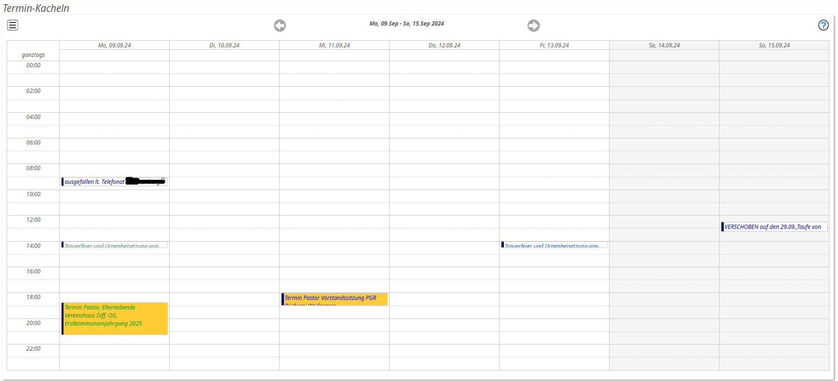Go to previous week with left arrow
This screenshot has width=838, height=381.
[280, 26]
